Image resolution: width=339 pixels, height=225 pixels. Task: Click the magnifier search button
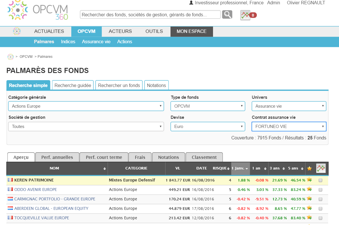tap(227, 15)
